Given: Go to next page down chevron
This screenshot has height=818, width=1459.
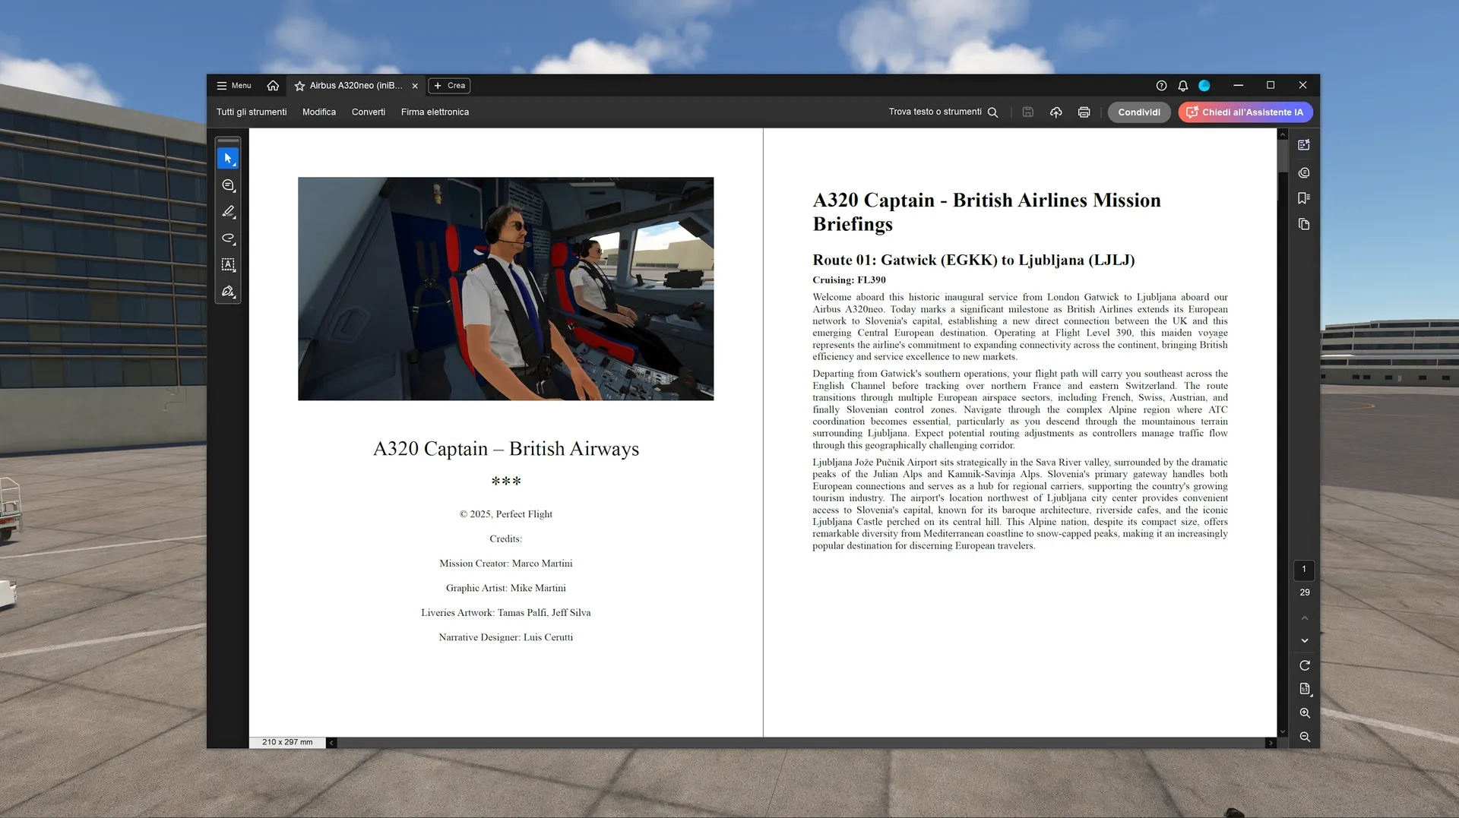Looking at the screenshot, I should (x=1305, y=641).
